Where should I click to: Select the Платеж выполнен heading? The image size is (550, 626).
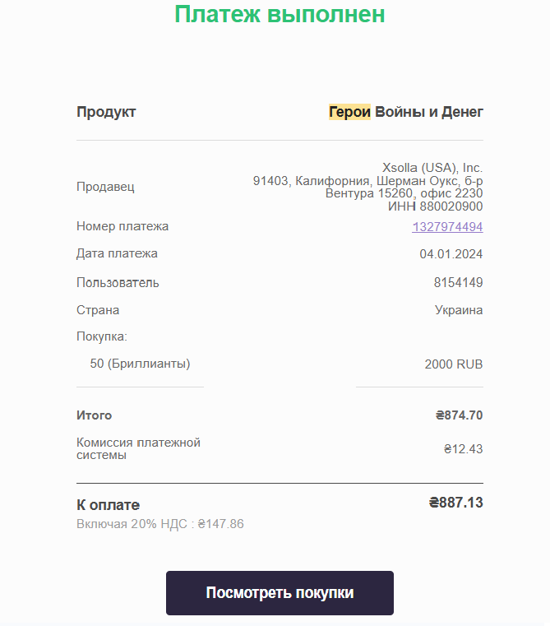[280, 14]
